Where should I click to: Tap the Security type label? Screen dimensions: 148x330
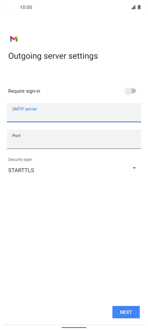pyautogui.click(x=20, y=160)
